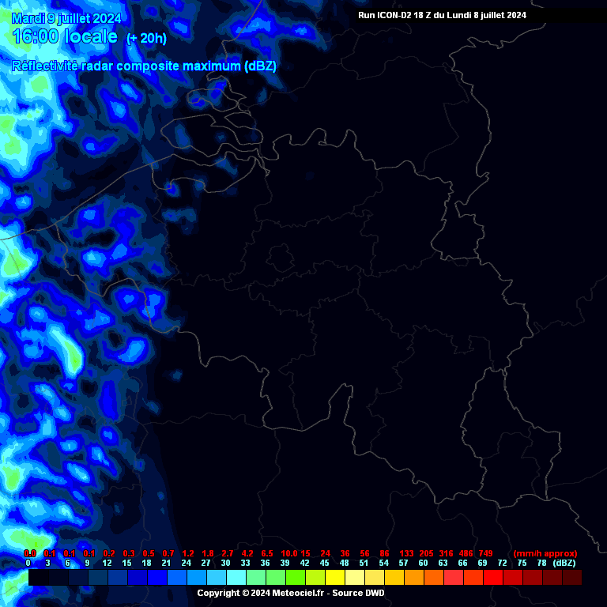Select the '(dBZ)' unit label beside 78
Image resolution: width=607 pixels, height=607 pixels.
coord(564,563)
